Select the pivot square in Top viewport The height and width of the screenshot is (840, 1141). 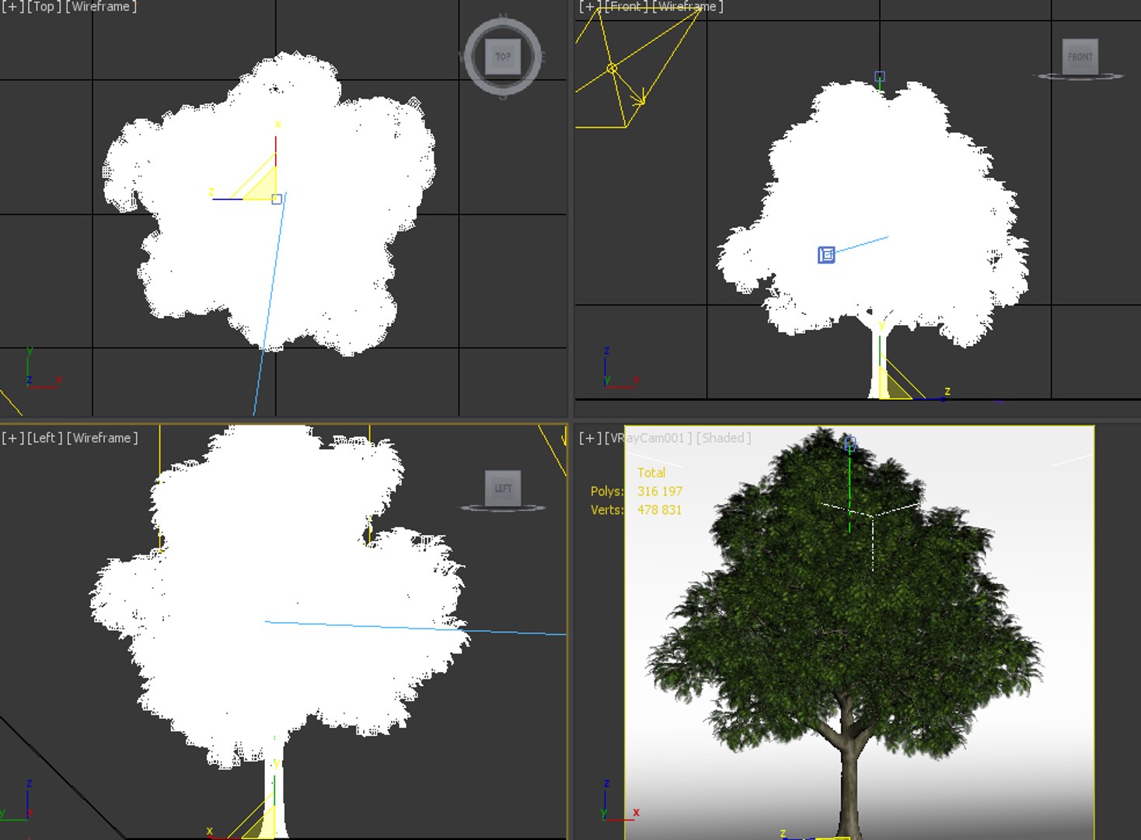coord(277,199)
